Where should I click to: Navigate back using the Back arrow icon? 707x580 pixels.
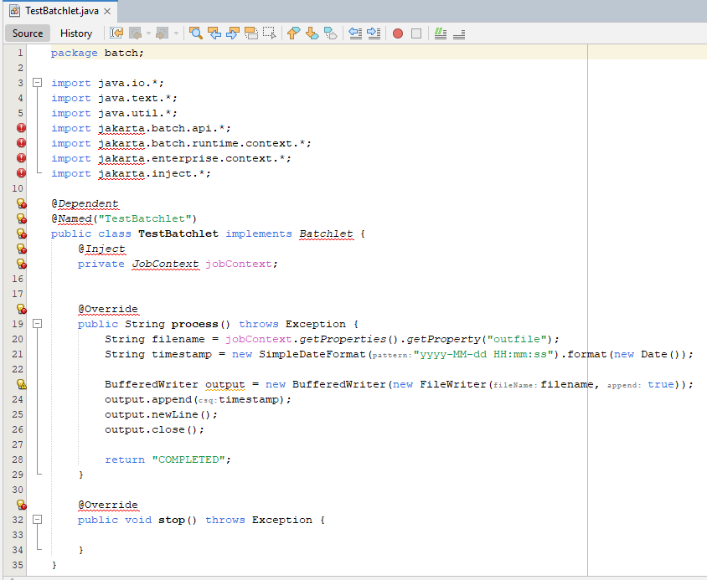click(136, 33)
